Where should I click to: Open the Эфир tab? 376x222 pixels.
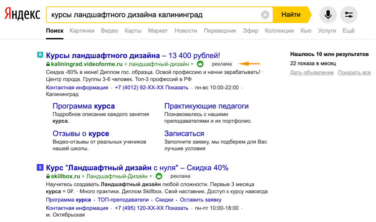point(250,31)
